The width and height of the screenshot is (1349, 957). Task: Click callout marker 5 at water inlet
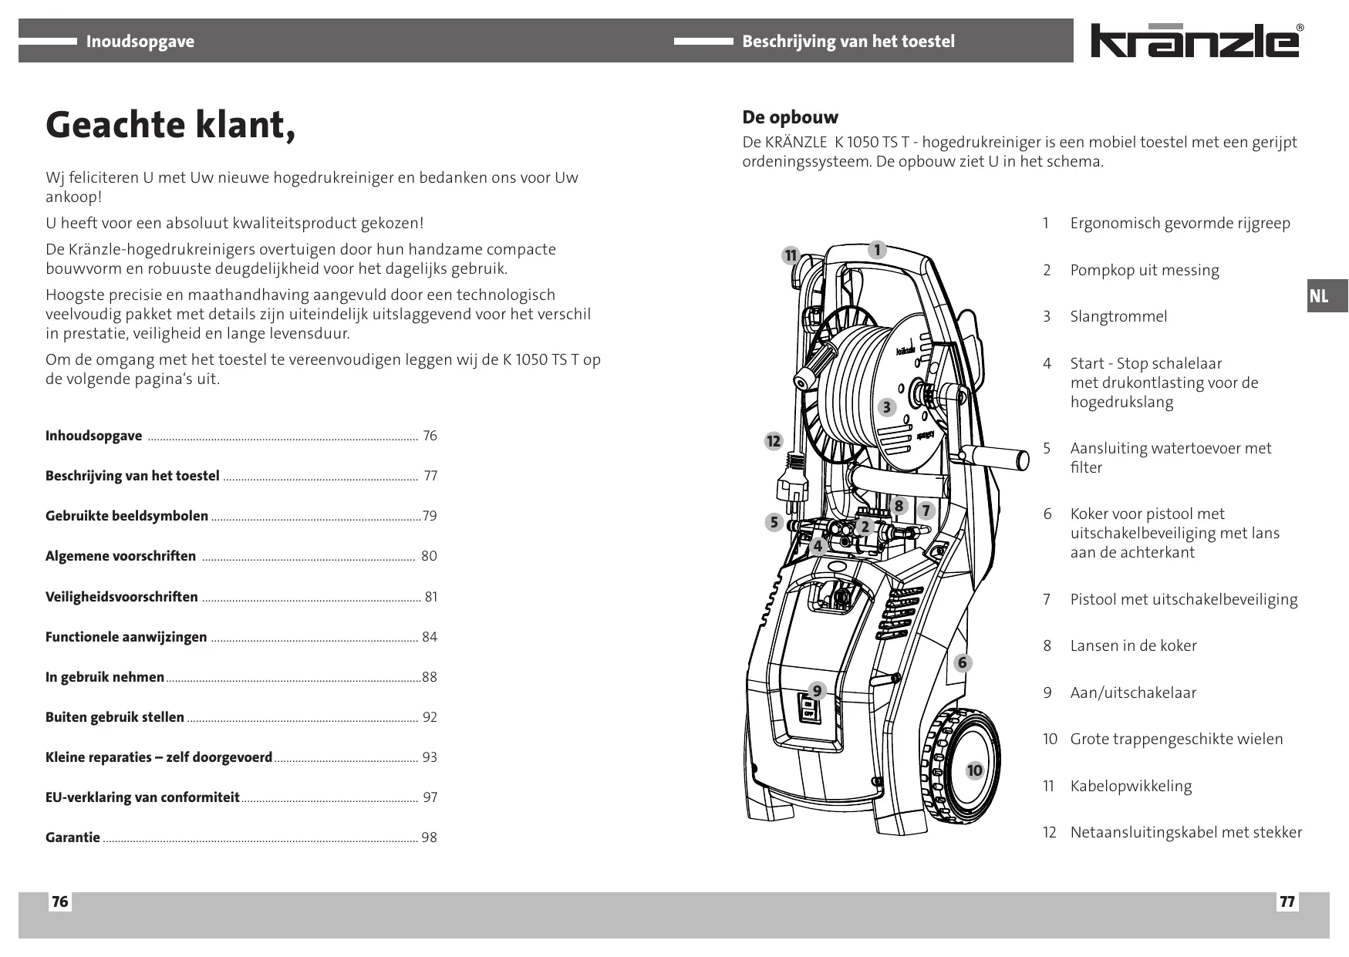[x=774, y=522]
